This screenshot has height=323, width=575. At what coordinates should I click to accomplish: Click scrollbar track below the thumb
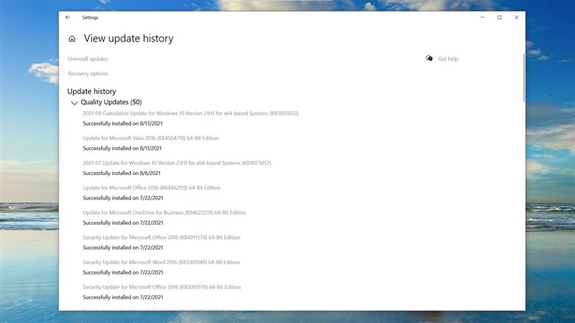(x=524, y=215)
